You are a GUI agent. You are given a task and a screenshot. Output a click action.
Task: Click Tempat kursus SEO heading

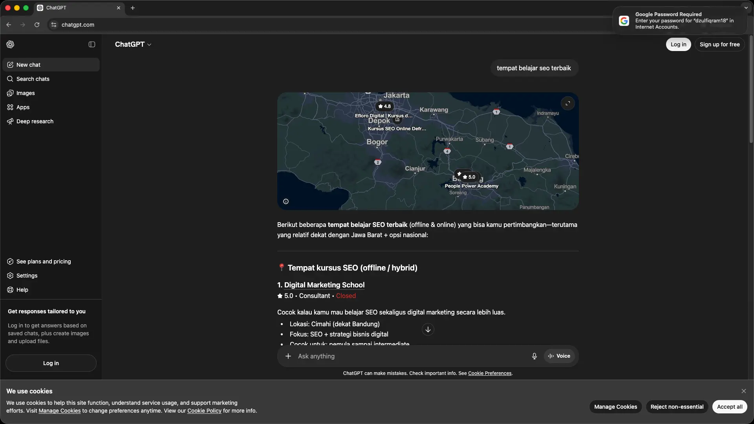tap(352, 268)
